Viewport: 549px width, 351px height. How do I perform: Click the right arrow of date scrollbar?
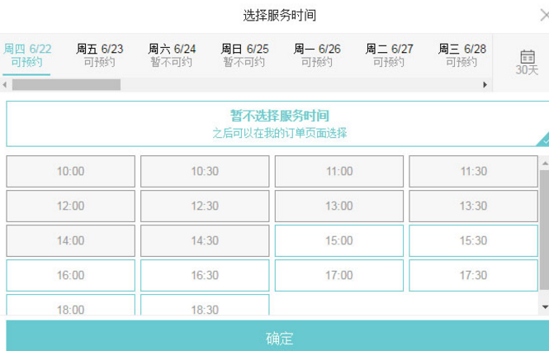coord(485,85)
